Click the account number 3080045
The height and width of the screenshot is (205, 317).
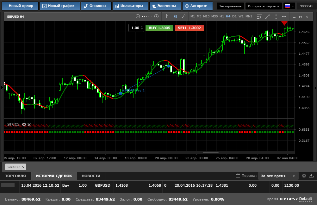tap(307, 6)
